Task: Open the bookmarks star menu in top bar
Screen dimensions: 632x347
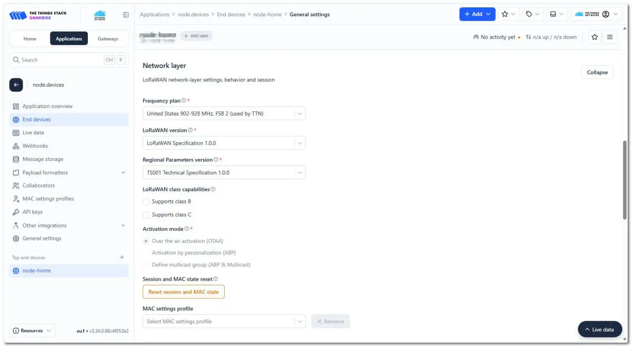Action: click(509, 14)
